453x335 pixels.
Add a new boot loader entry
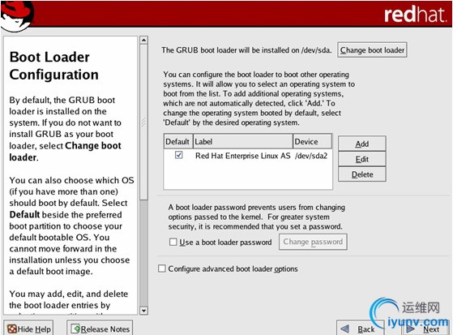tap(362, 144)
